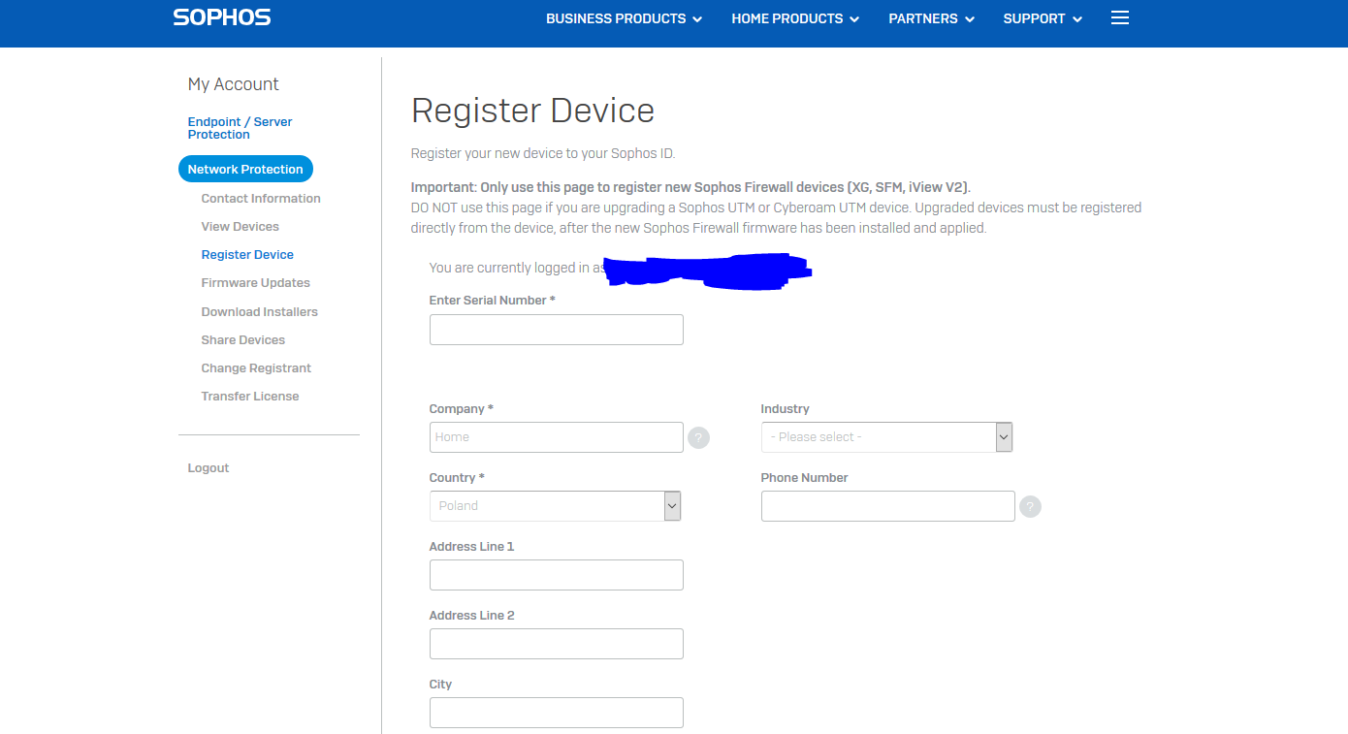1348x734 pixels.
Task: Expand Business Products menu
Action: click(x=624, y=18)
